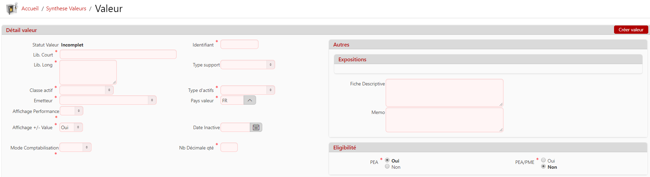
Task: Select PEA Oui radio button
Action: (x=387, y=160)
